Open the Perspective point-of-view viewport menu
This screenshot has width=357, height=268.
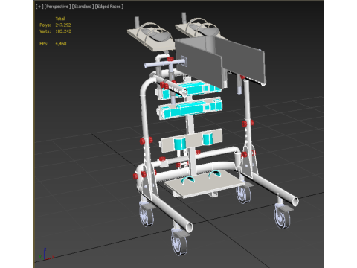pos(57,7)
